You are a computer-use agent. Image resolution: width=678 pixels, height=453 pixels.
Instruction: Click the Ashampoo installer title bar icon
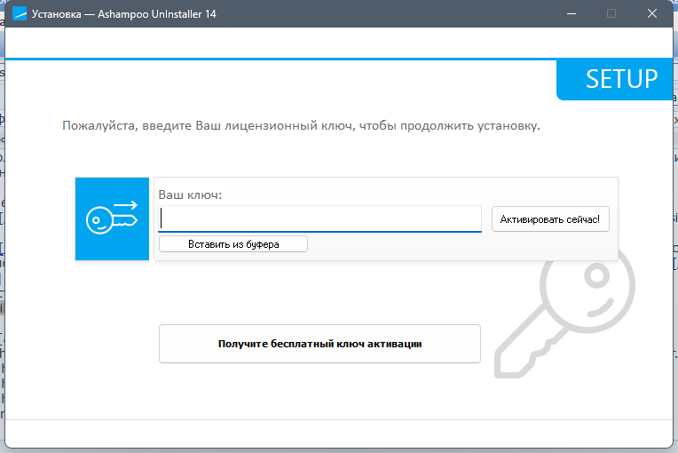(20, 14)
